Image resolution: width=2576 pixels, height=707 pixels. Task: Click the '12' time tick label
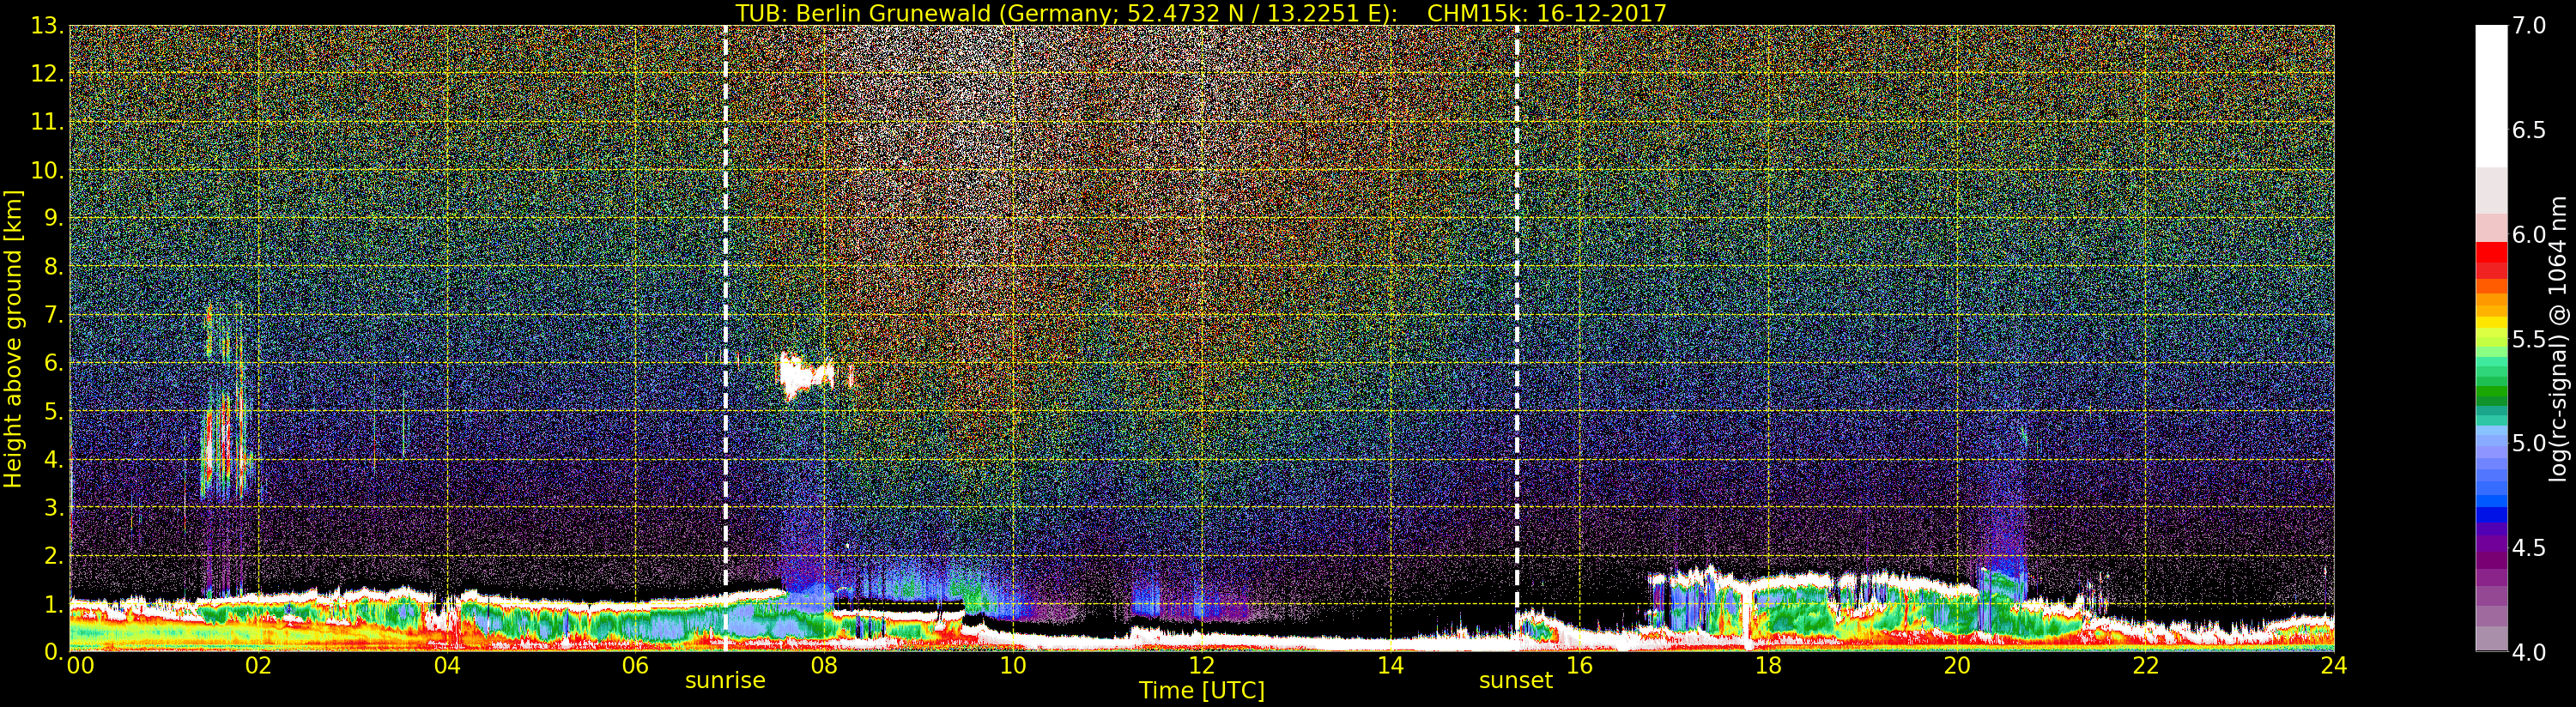1202,666
